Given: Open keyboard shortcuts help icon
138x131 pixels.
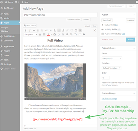Looking at the screenshot, I should click(84, 35).
